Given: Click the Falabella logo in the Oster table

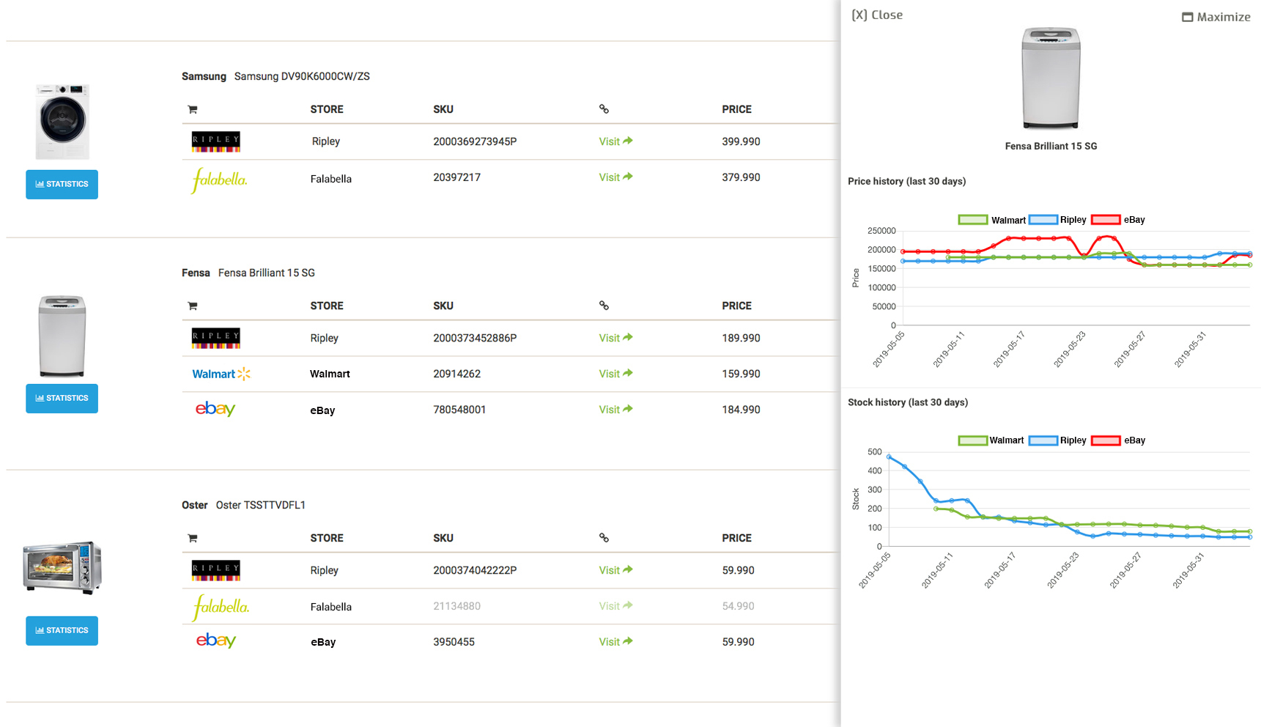Looking at the screenshot, I should [221, 607].
